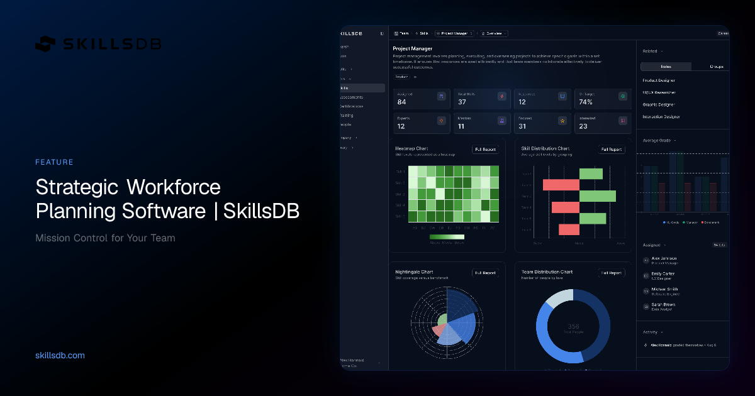Click the SkillsDB logo icon on the banner
The width and height of the screenshot is (755, 396).
click(46, 43)
